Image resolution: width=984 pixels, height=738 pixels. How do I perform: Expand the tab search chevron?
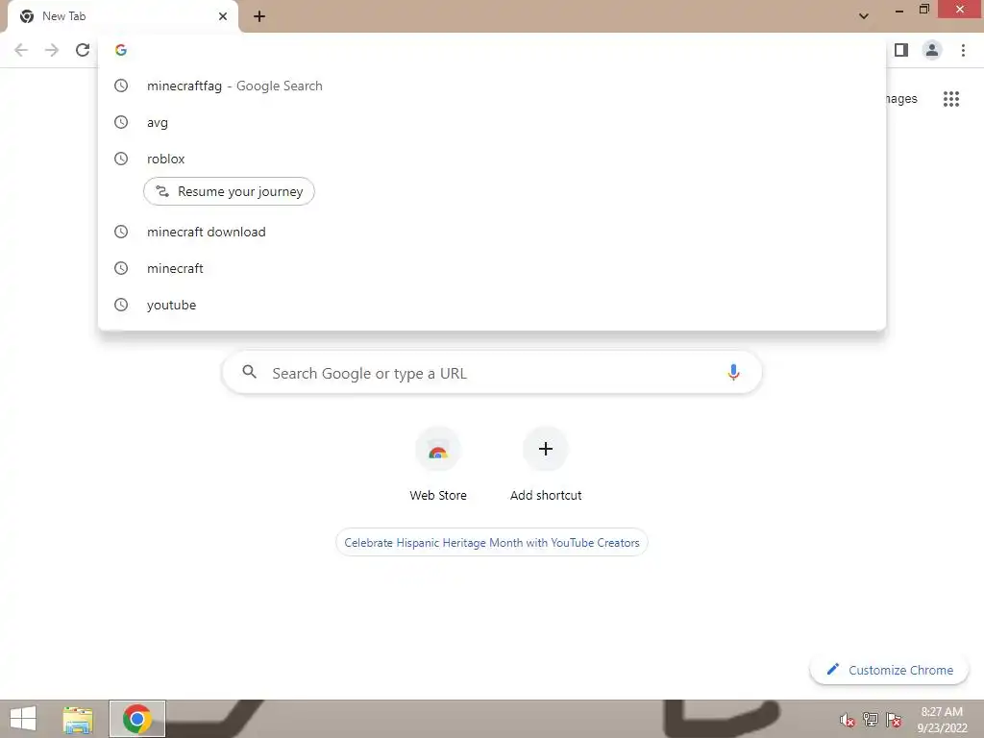click(x=864, y=16)
